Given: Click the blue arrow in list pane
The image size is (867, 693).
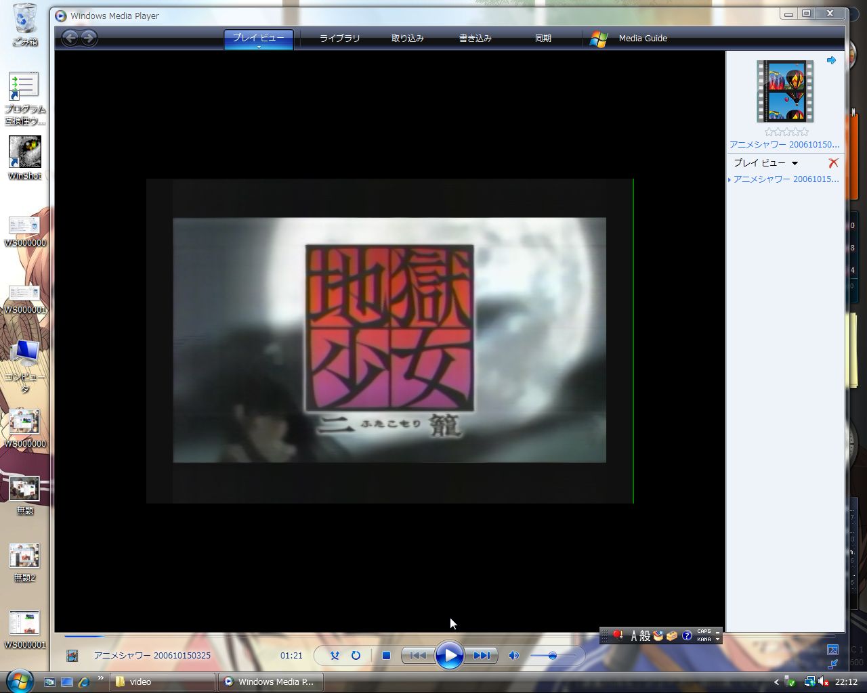Looking at the screenshot, I should [831, 60].
